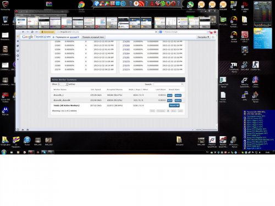Image resolution: width=275 pixels, height=206 pixels.
Task: Click show original text button
Action: pyautogui.click(x=93, y=37)
